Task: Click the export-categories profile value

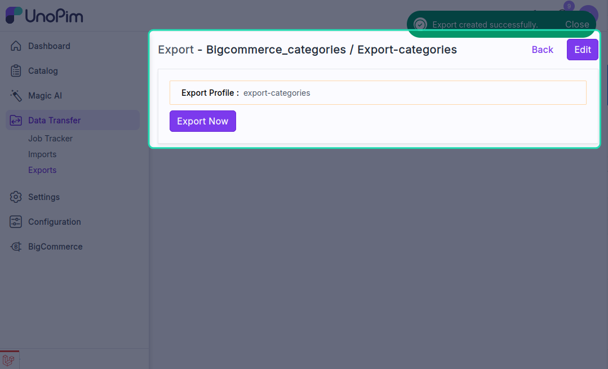Action: click(277, 93)
